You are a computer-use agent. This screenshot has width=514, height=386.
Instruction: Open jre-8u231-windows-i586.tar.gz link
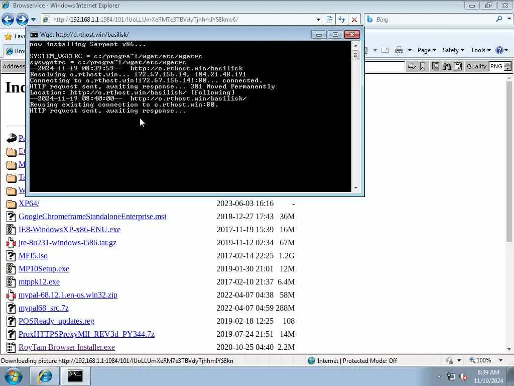click(68, 243)
